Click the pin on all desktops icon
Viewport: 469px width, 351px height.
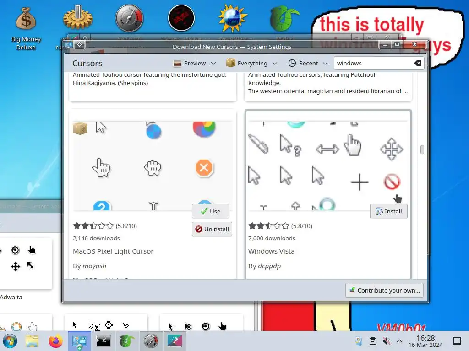pyautogui.click(x=80, y=44)
